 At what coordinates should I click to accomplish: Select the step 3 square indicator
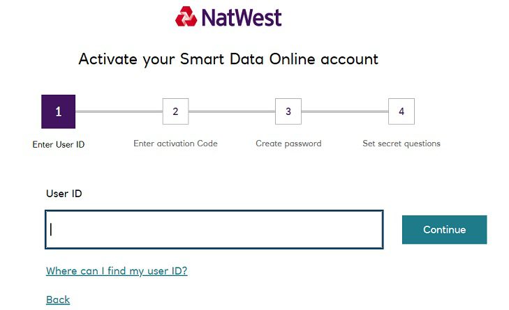(x=288, y=111)
